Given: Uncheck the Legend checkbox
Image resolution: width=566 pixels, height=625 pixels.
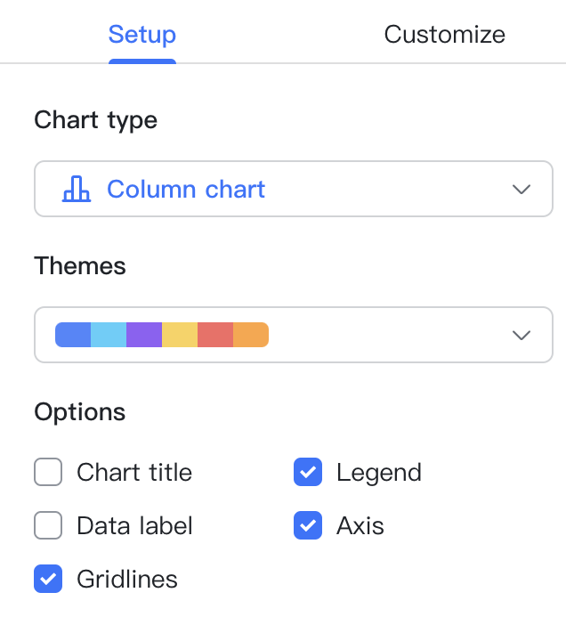Looking at the screenshot, I should click(308, 472).
